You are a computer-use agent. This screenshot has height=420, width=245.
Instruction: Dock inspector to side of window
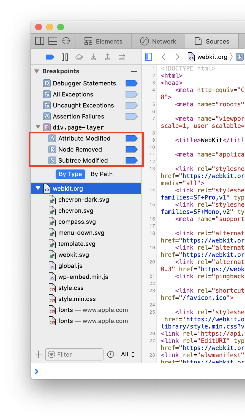pyautogui.click(x=40, y=41)
